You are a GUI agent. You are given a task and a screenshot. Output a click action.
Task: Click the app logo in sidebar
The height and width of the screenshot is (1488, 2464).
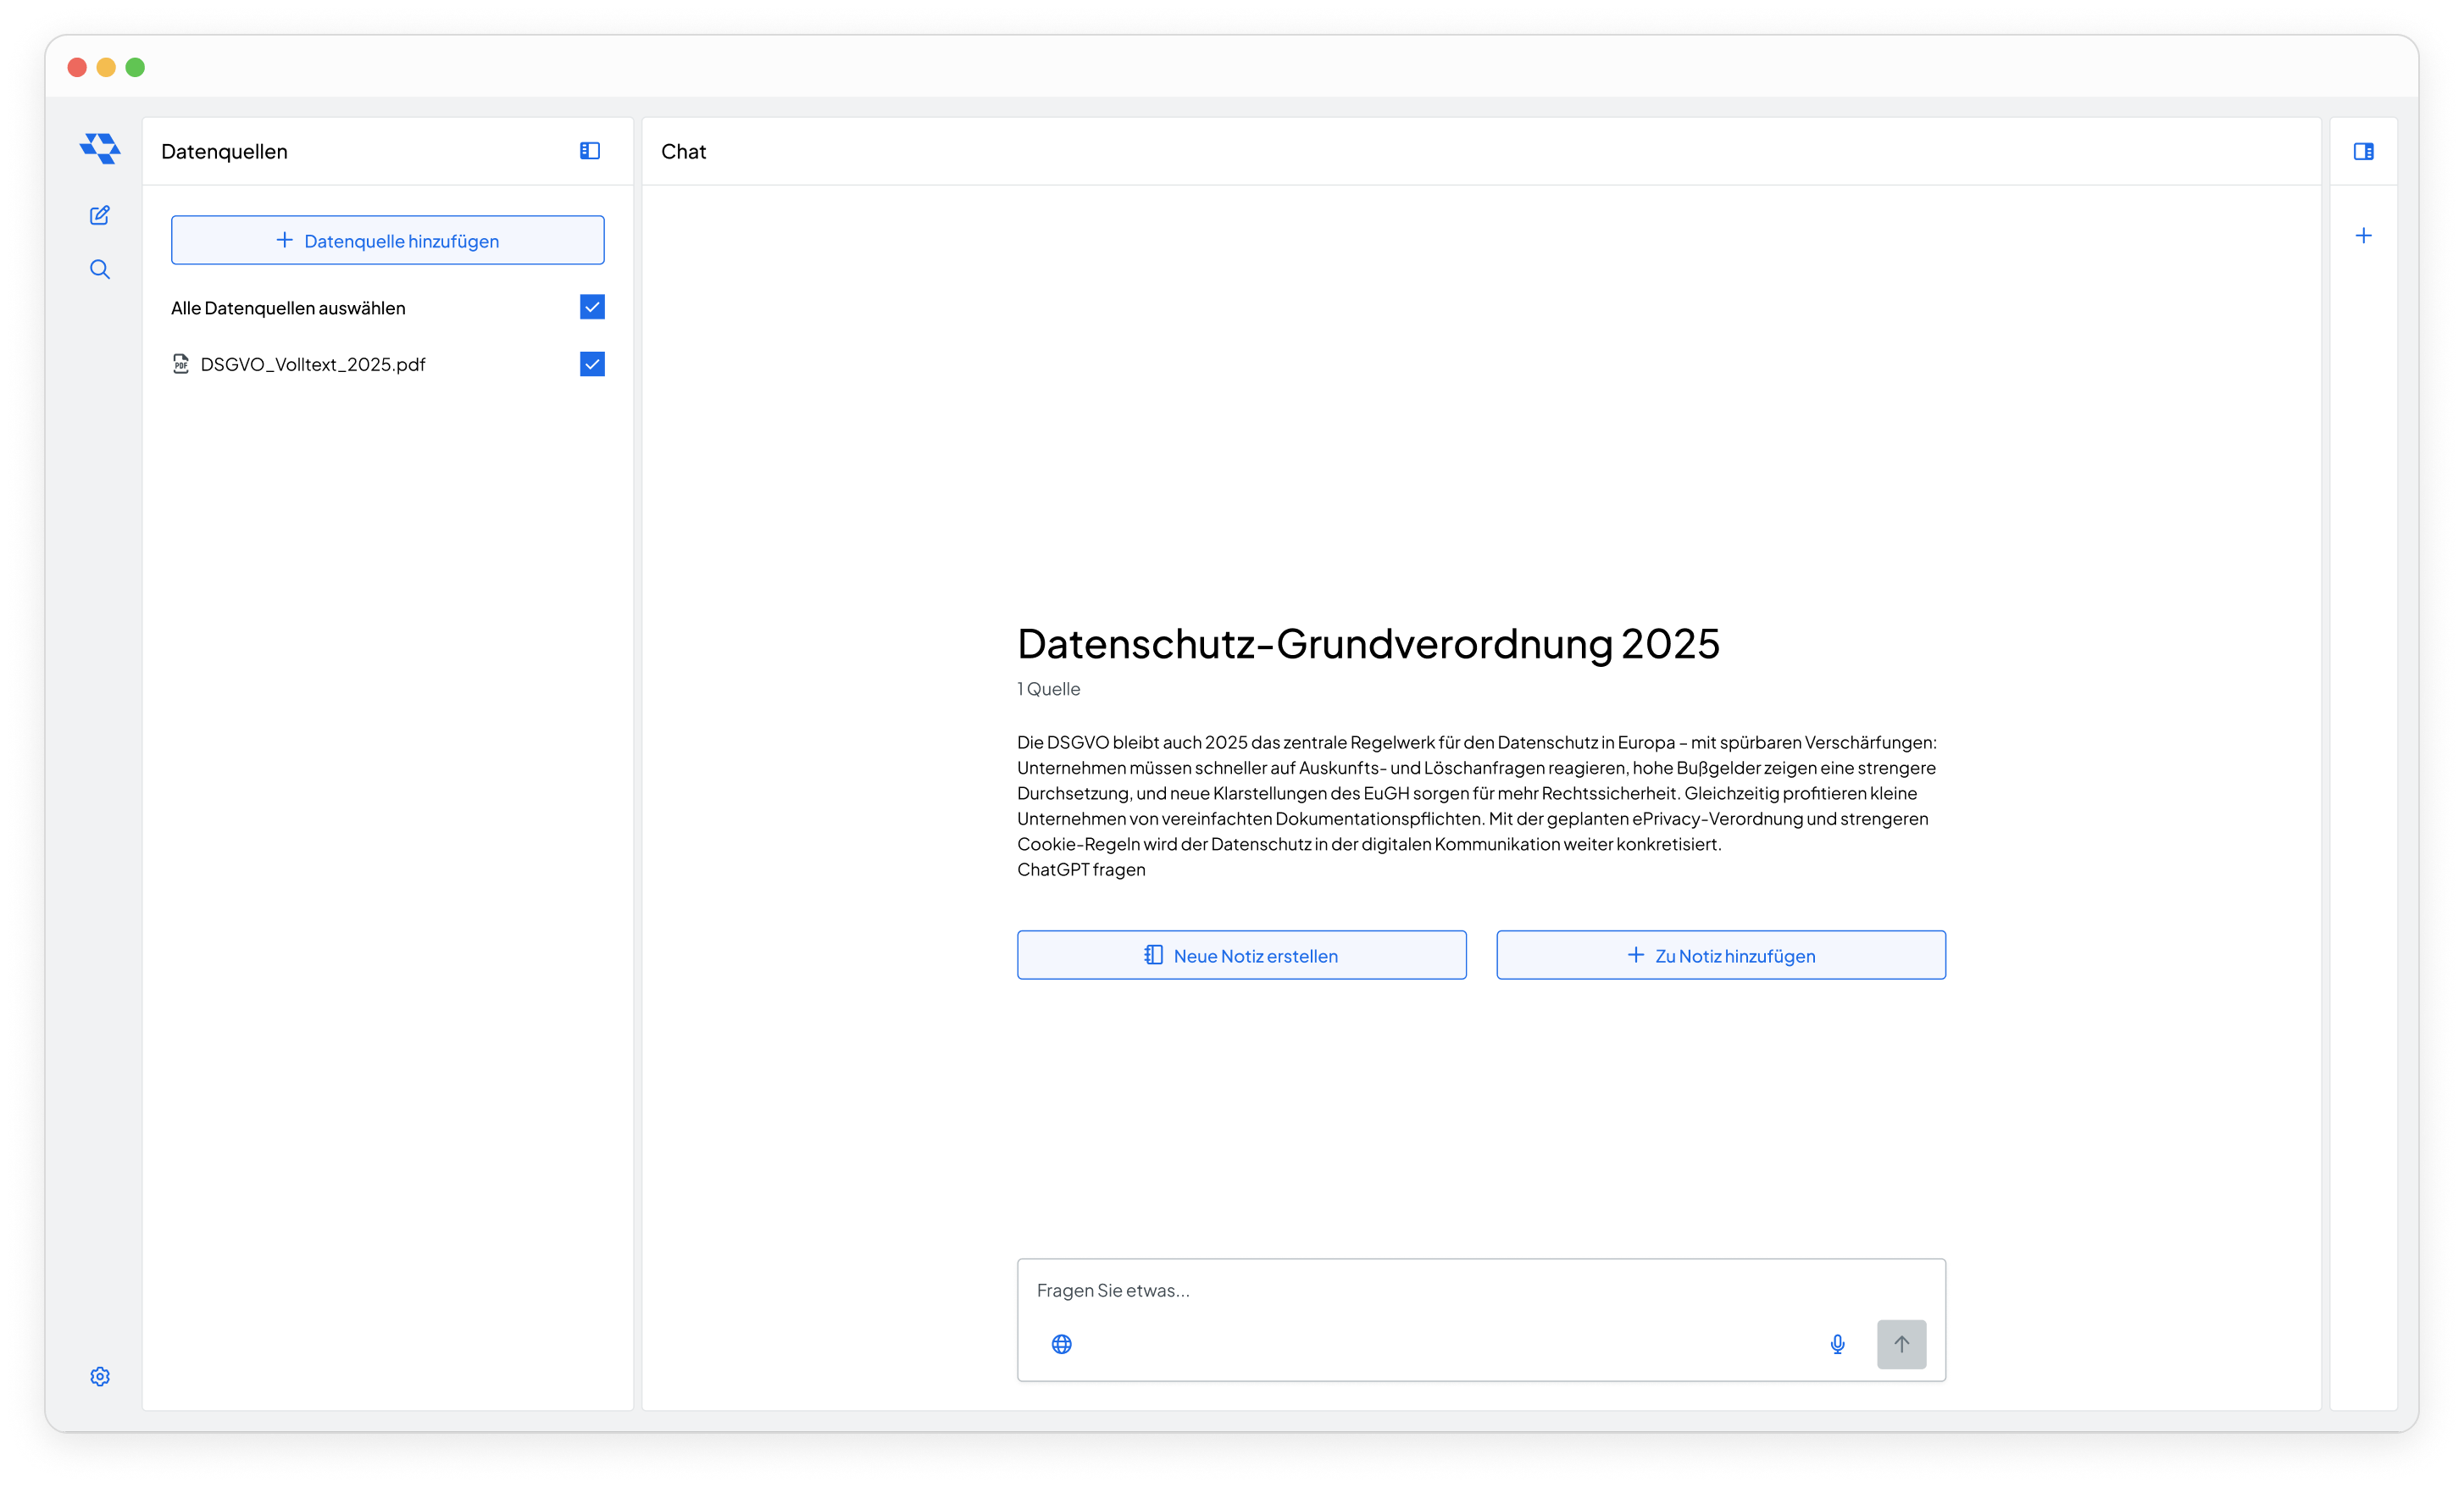(100, 149)
